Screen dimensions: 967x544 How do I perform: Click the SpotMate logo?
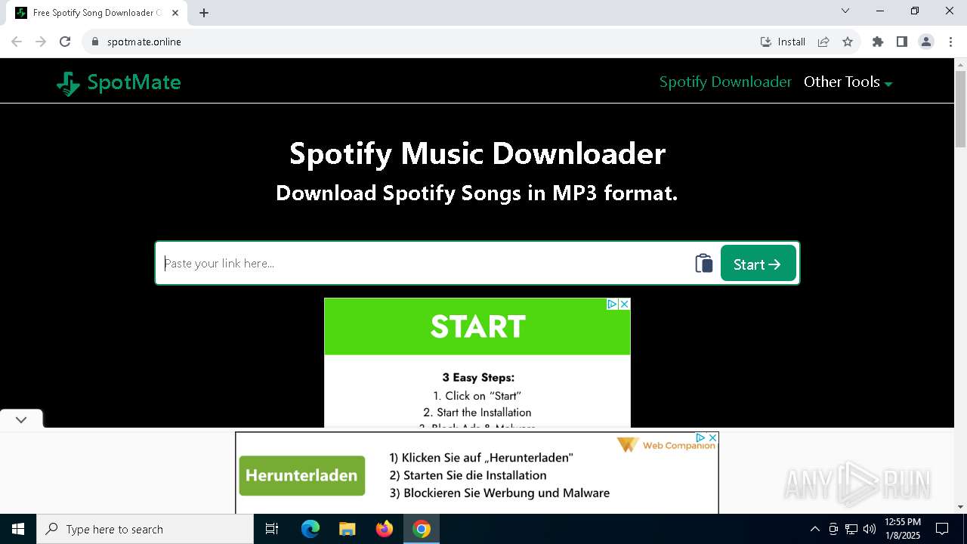coord(119,83)
